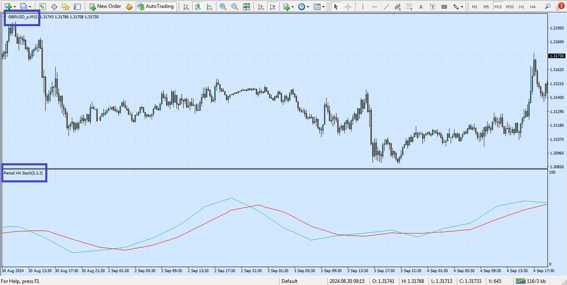
Task: Select the gray rectangle shape tool
Action: pyautogui.click(x=444, y=7)
